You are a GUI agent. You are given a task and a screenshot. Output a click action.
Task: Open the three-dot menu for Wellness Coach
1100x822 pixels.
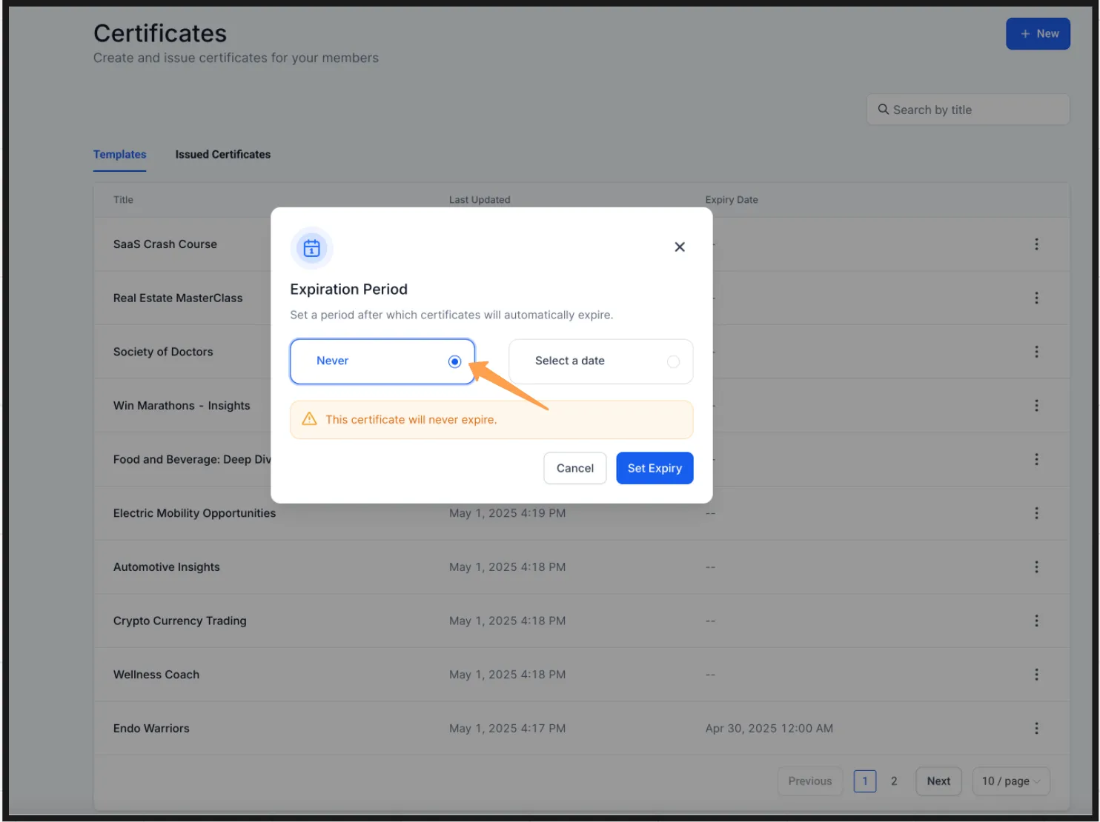pyautogui.click(x=1036, y=675)
